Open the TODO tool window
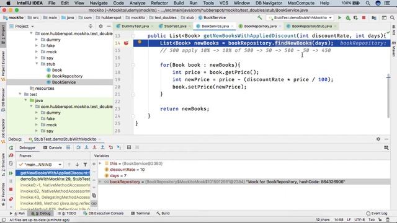The width and height of the screenshot is (397, 223). coord(67,213)
